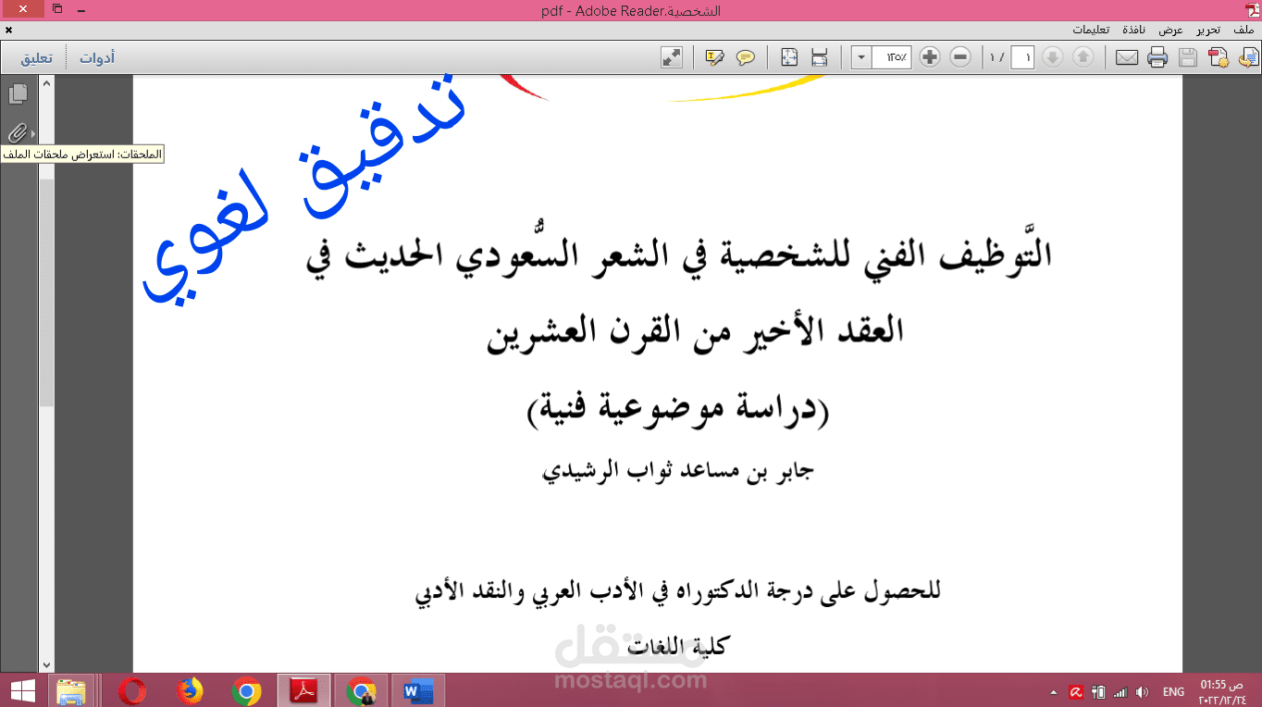The width and height of the screenshot is (1262, 707).
Task: Open the Chrome window with profile picture
Action: pos(362,690)
